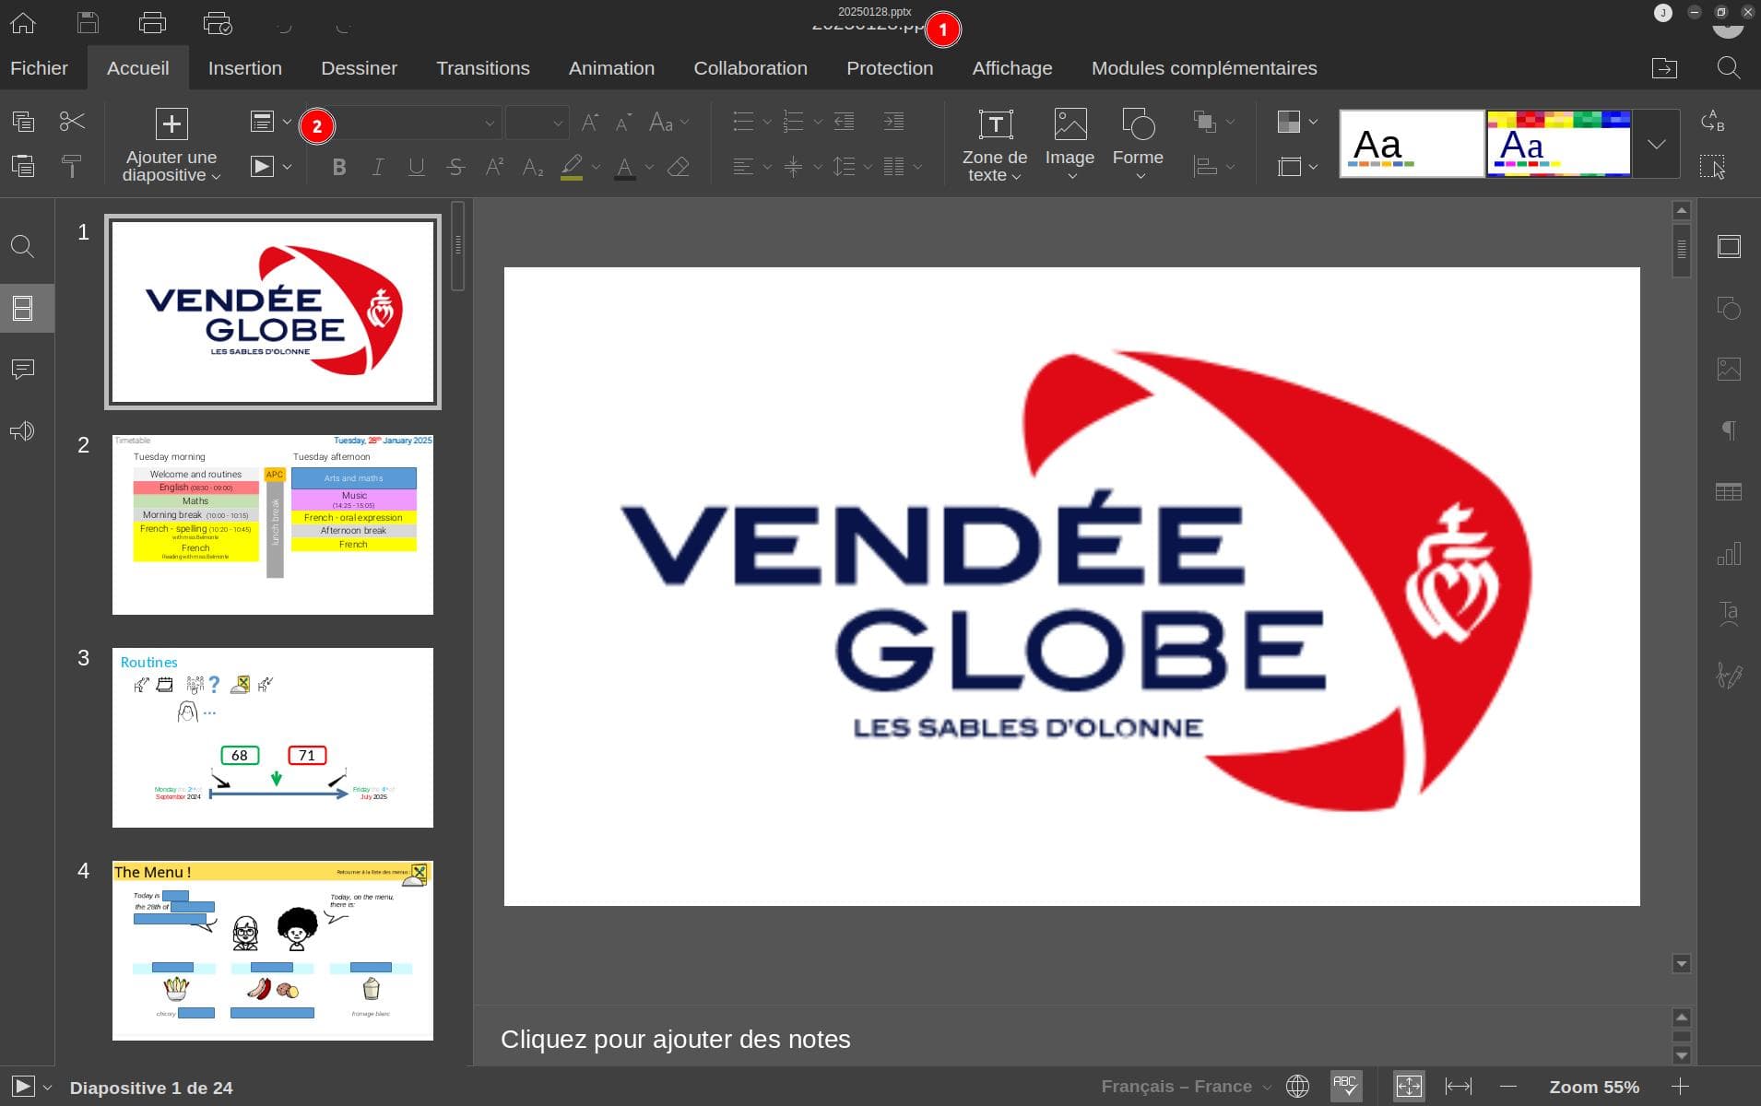Click the Quick print icon

point(218,22)
